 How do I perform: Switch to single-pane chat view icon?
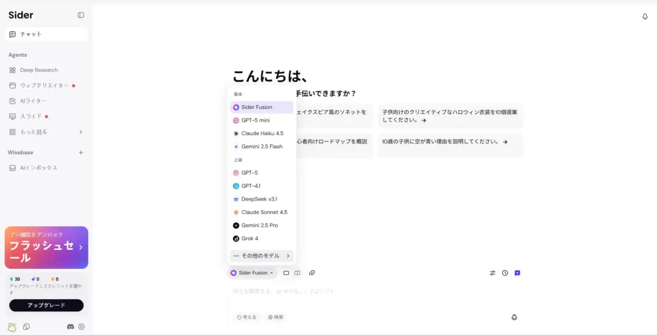[x=286, y=273]
